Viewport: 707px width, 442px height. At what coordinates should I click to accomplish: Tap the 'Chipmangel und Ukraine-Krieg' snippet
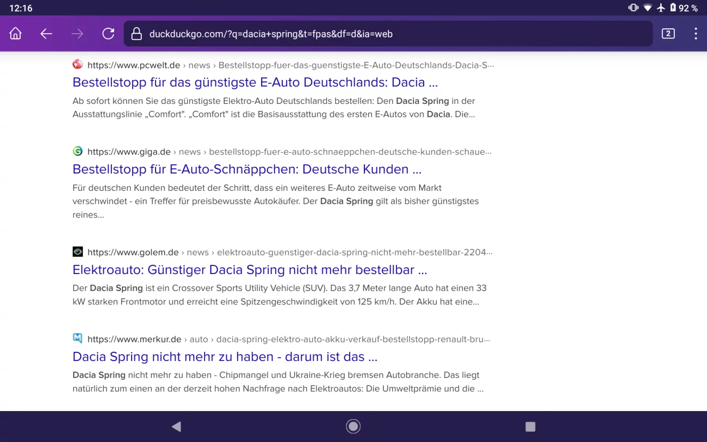278,382
